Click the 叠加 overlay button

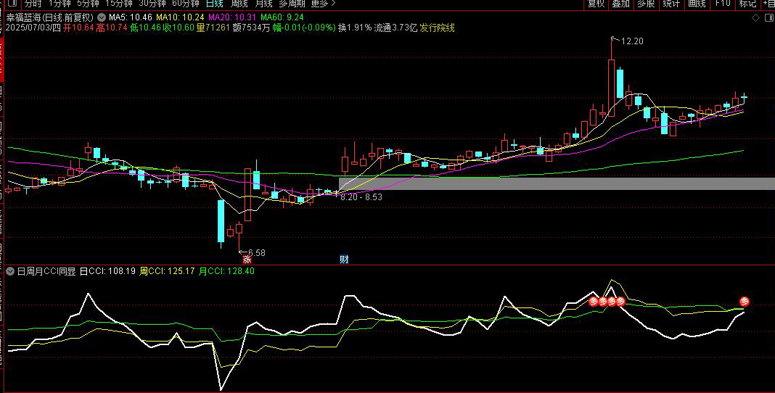click(x=620, y=4)
